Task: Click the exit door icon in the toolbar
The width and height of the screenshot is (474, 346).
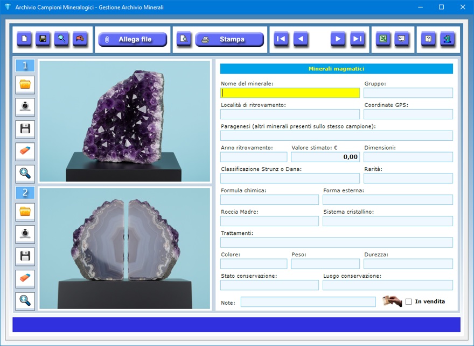Action: [x=447, y=39]
